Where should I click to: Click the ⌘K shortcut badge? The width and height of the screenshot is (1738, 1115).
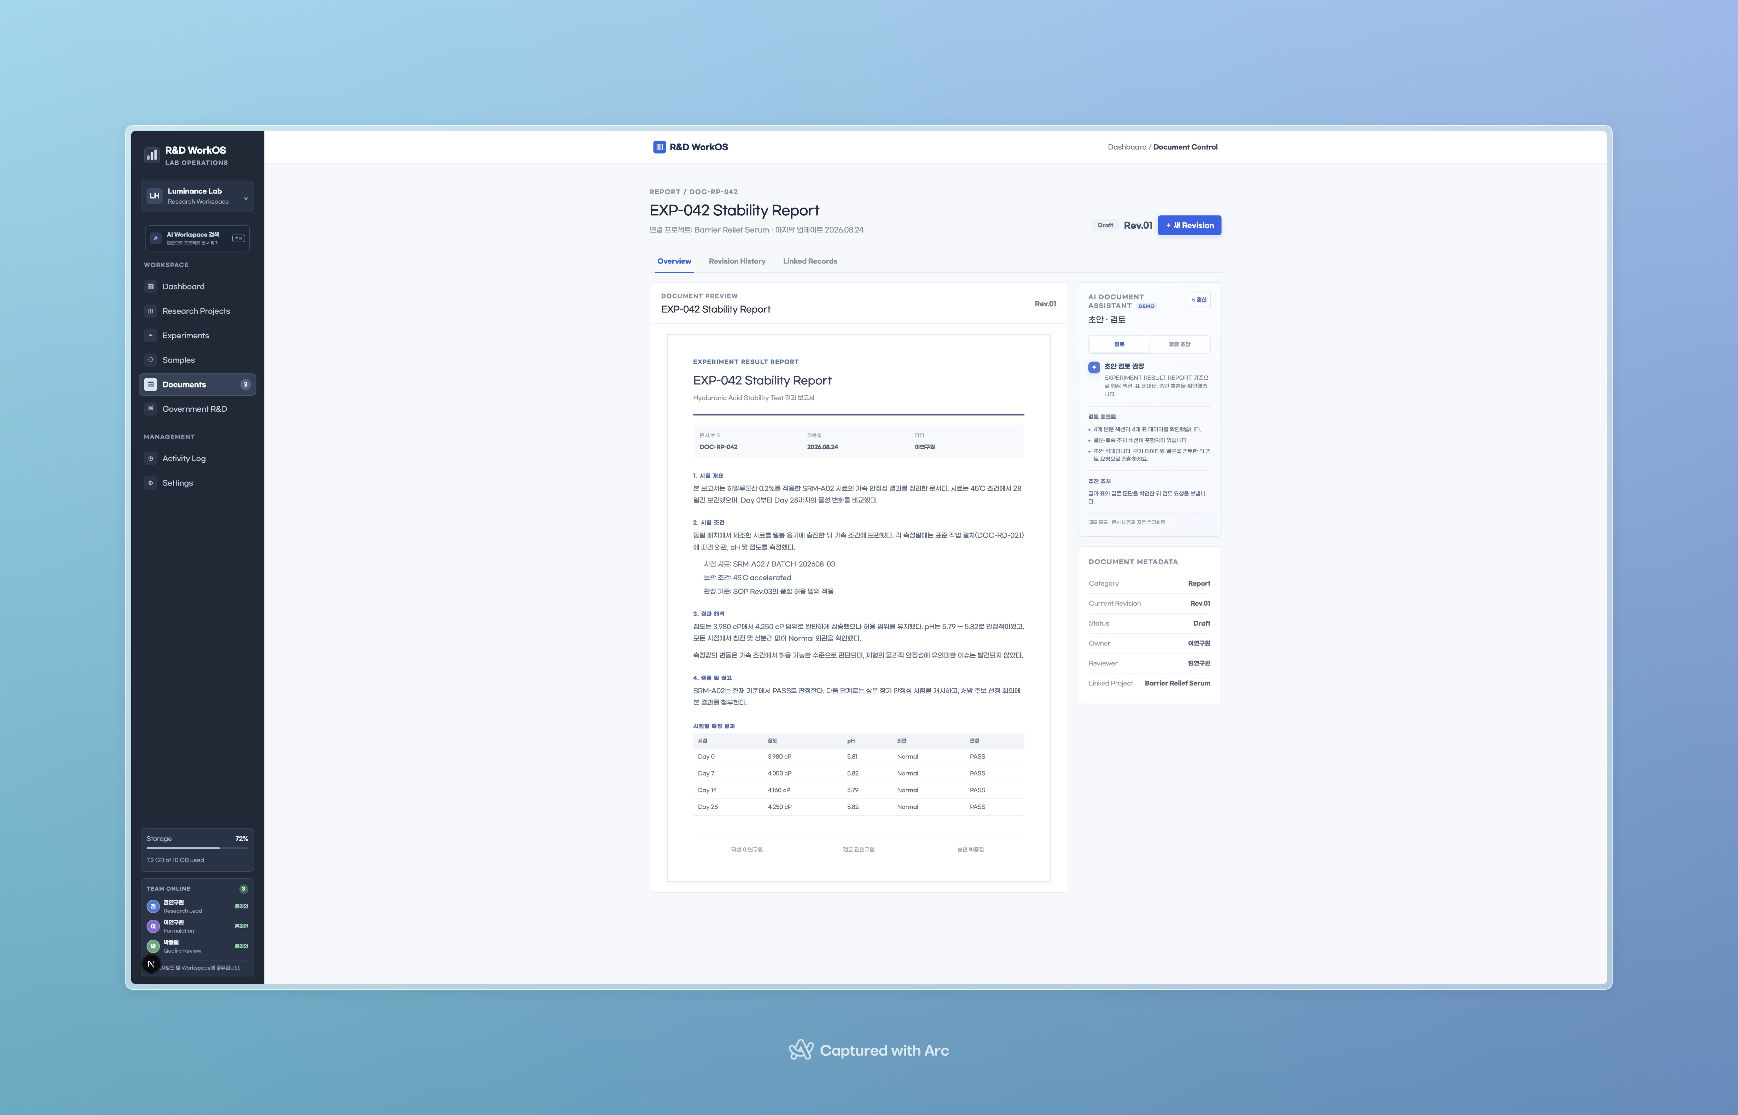[238, 238]
